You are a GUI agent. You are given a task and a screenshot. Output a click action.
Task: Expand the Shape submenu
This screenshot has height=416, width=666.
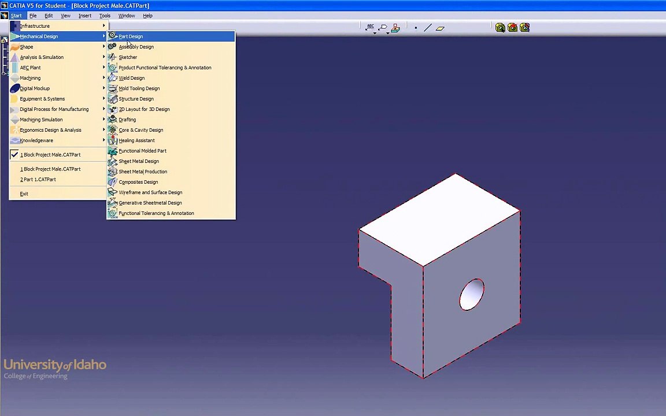pos(58,47)
